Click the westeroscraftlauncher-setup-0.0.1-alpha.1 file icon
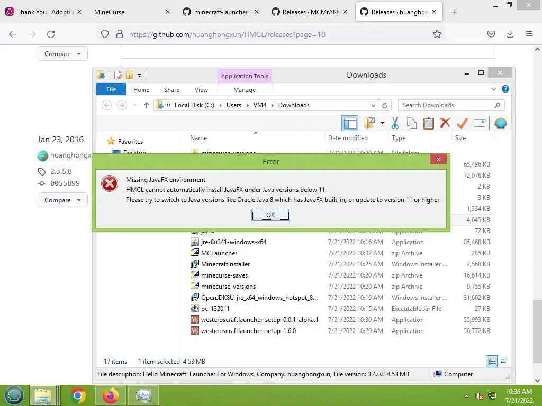The image size is (542, 406). [x=195, y=319]
